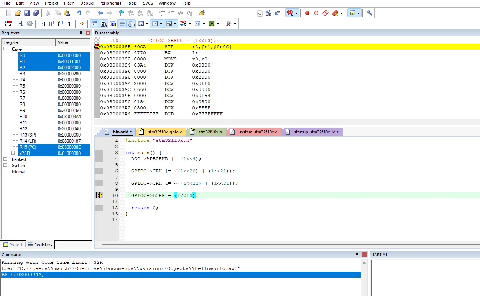Open the Symbols window icon
Image resolution: width=480 pixels, height=296 pixels.
[113, 24]
